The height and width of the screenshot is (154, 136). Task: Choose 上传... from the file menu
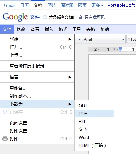tap(37, 55)
